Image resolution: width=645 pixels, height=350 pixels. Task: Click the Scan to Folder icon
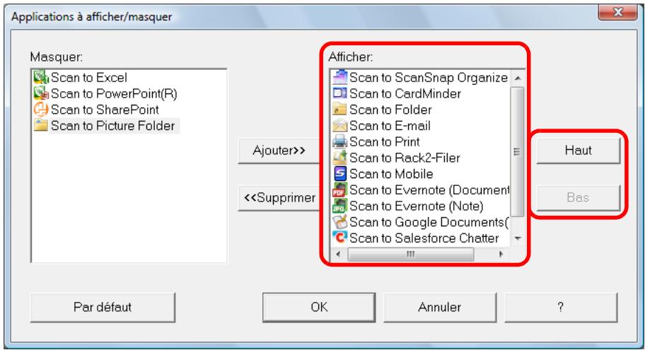[339, 110]
